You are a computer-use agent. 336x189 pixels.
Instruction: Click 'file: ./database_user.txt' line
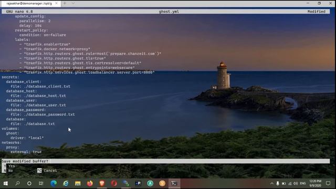38,105
